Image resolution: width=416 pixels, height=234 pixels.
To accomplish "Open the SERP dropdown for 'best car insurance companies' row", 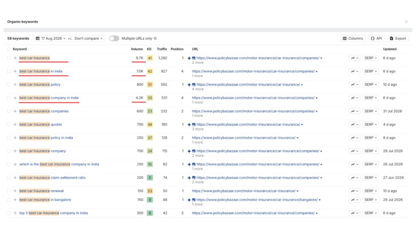I will pyautogui.click(x=370, y=111).
